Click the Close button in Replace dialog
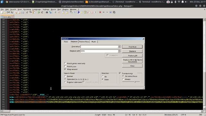206x116 pixels. pyautogui.click(x=132, y=66)
